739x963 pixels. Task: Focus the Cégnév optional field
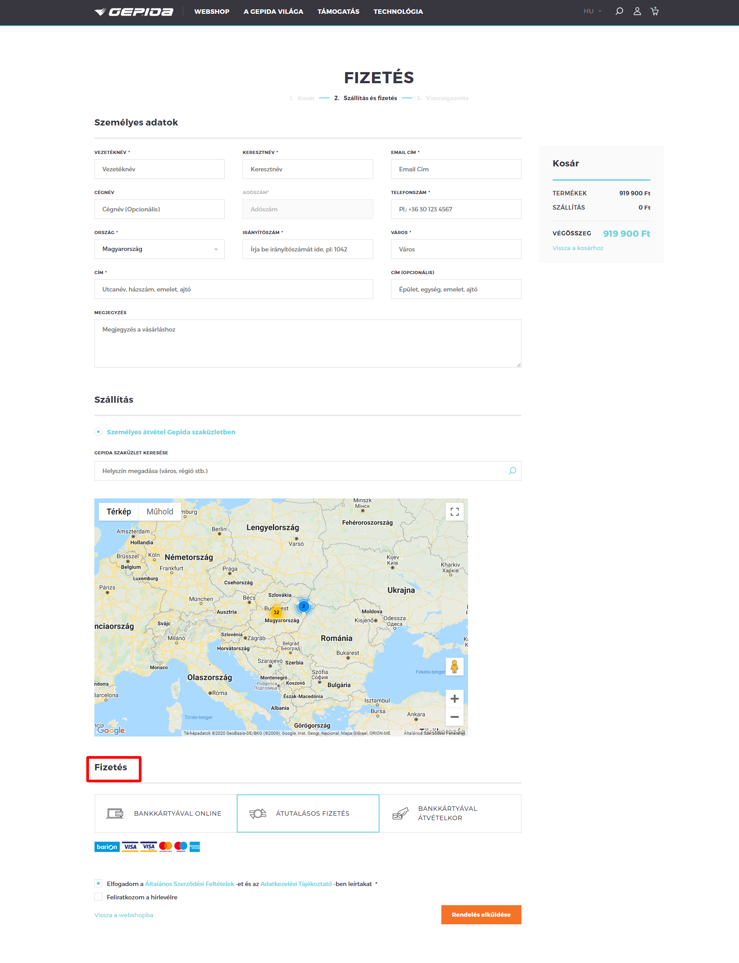coord(159,209)
